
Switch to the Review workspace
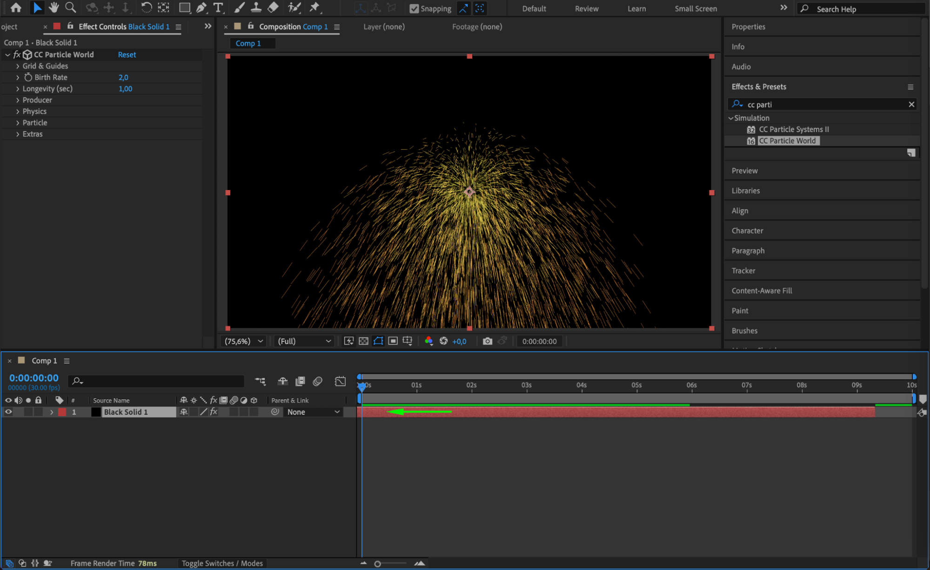coord(586,8)
